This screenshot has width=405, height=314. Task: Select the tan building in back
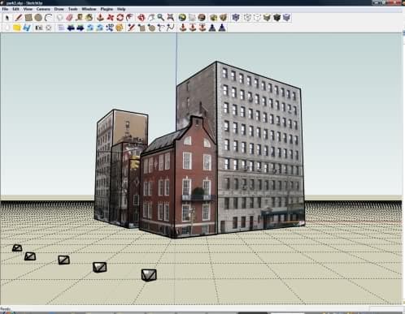[x=130, y=127]
